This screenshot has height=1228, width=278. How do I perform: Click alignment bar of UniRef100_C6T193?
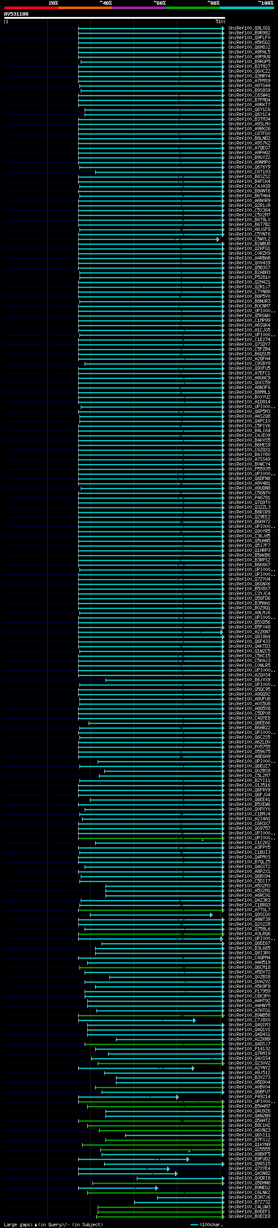[x=160, y=172]
